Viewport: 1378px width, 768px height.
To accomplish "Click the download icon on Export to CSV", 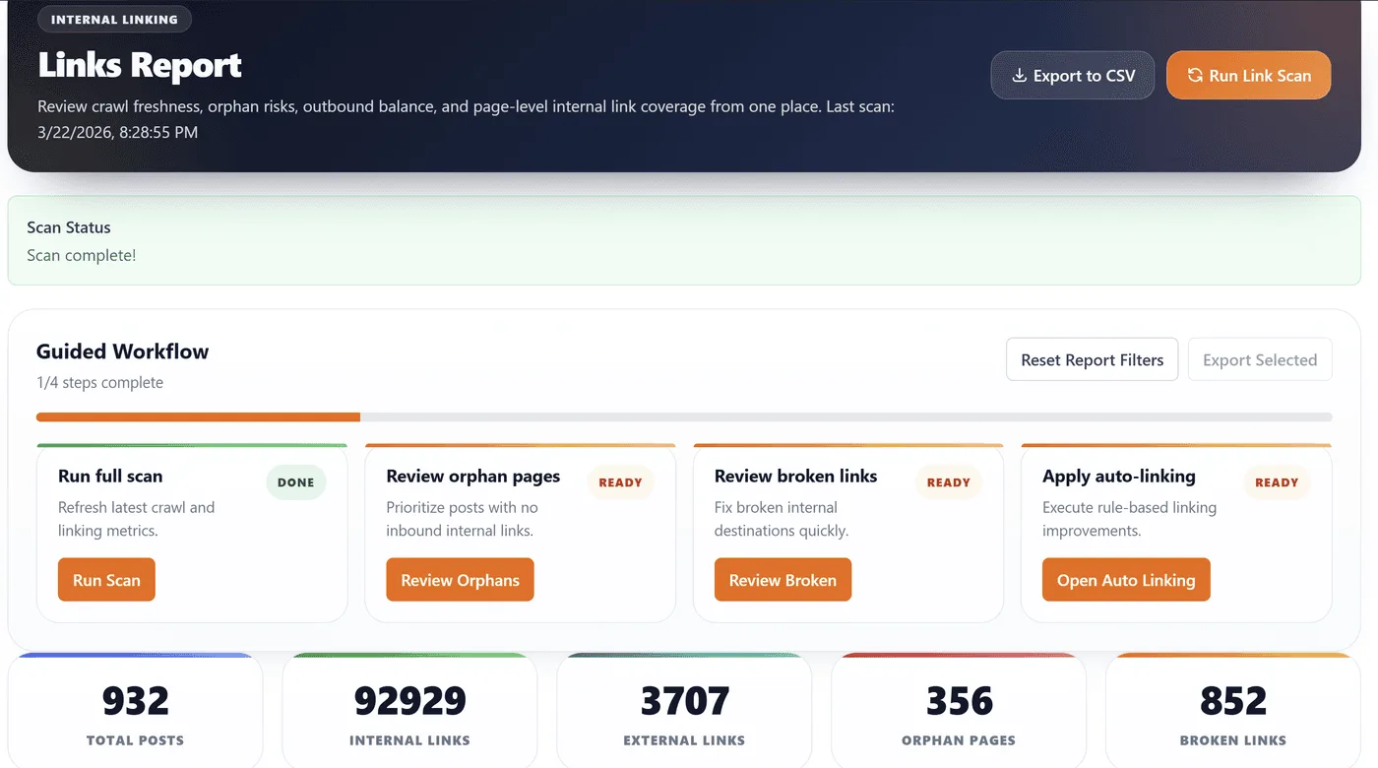I will [x=1019, y=76].
